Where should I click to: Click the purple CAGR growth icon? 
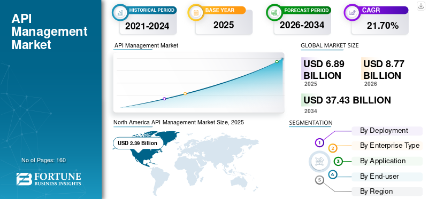351,12
